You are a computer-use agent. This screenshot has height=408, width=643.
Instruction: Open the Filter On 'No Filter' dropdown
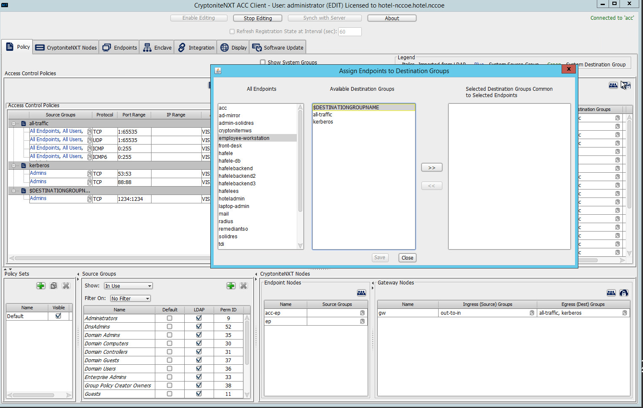[130, 298]
